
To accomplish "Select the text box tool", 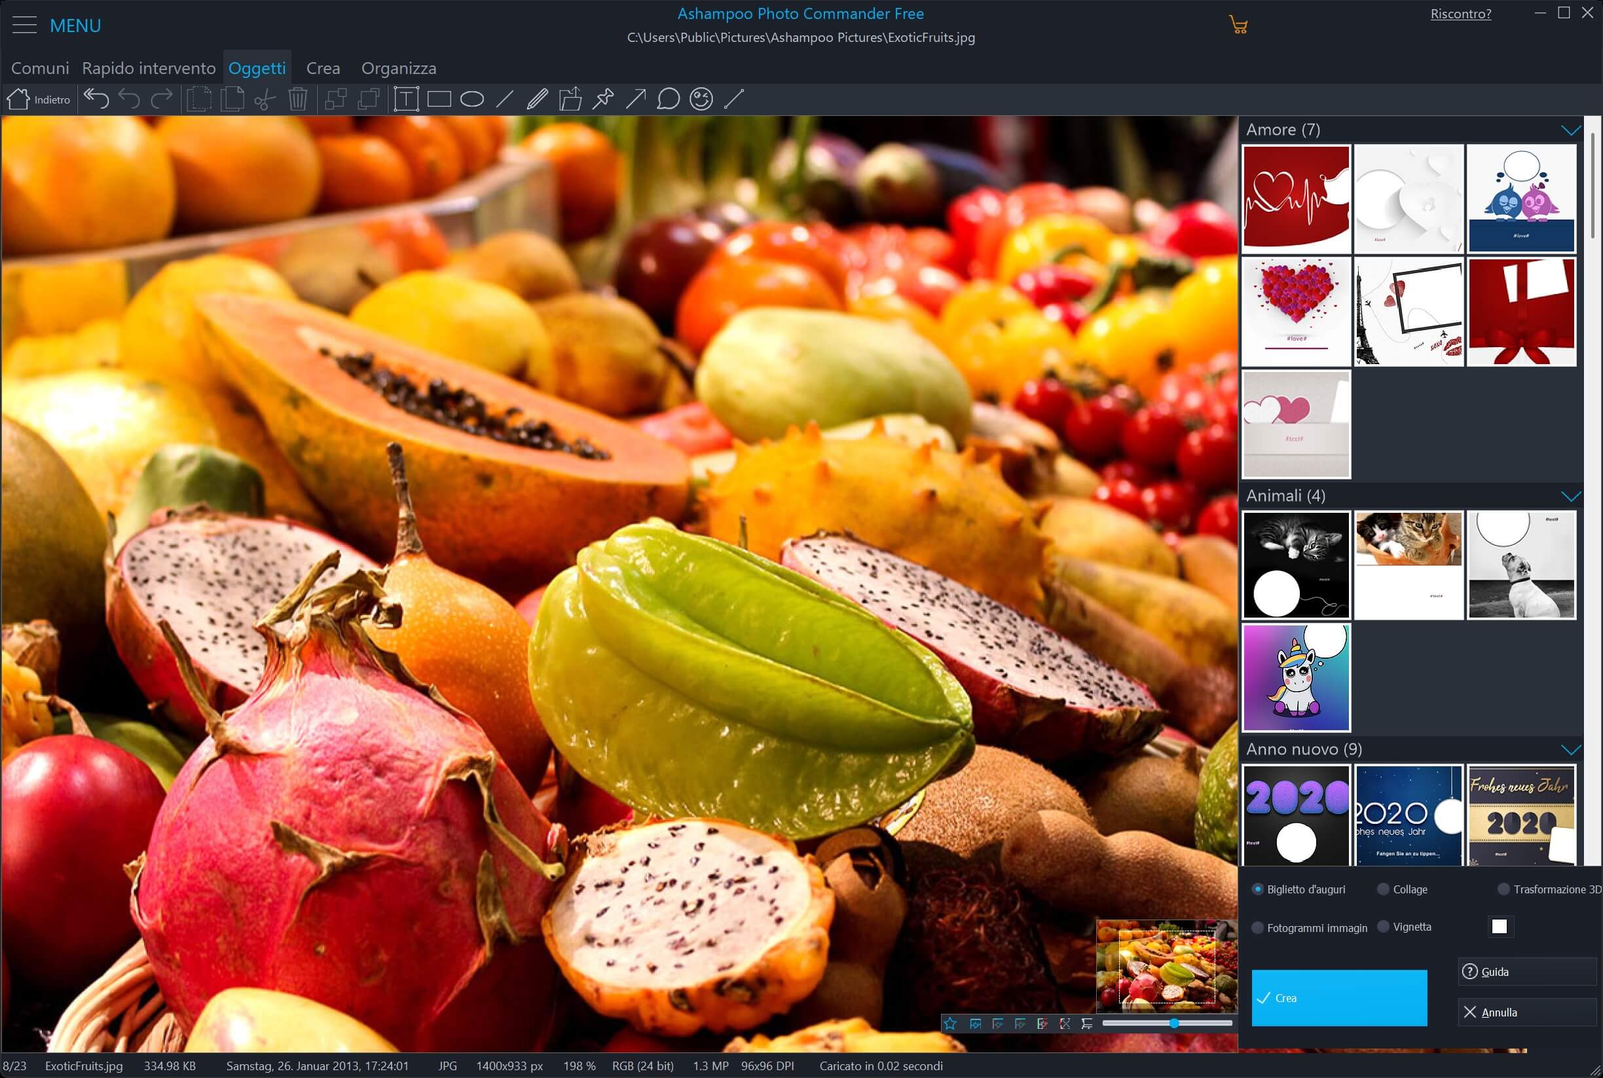I will pyautogui.click(x=406, y=100).
